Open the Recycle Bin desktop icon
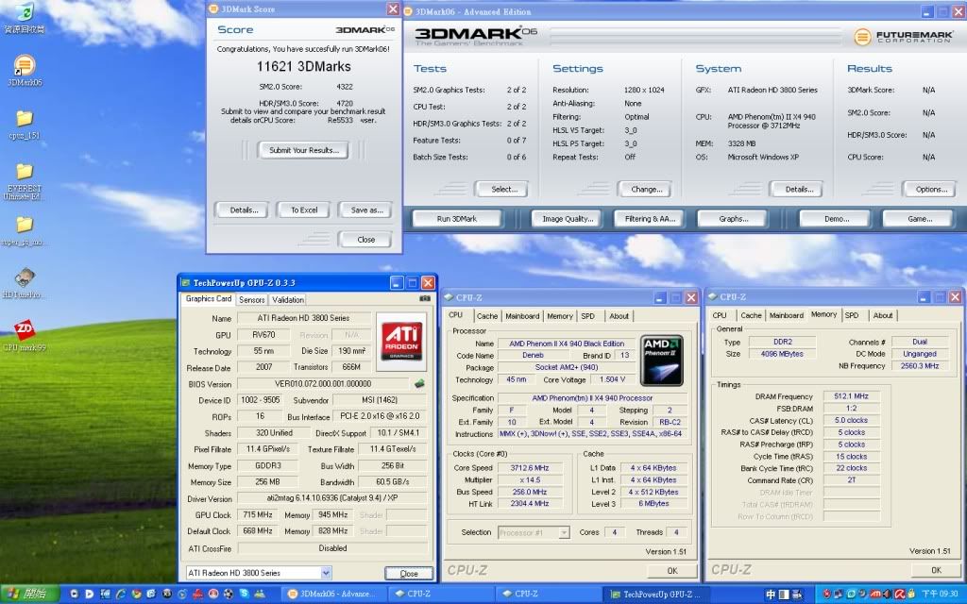This screenshot has width=967, height=604. [24, 17]
